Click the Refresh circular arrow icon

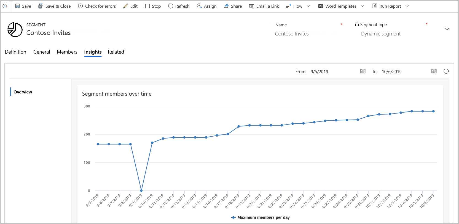[170, 6]
